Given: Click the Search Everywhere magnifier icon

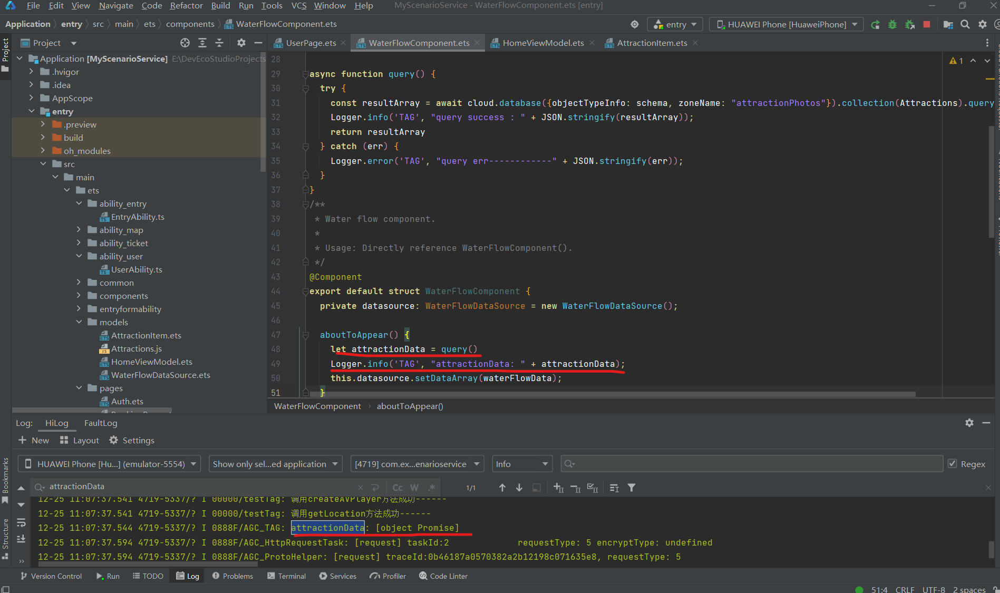Looking at the screenshot, I should [x=965, y=24].
